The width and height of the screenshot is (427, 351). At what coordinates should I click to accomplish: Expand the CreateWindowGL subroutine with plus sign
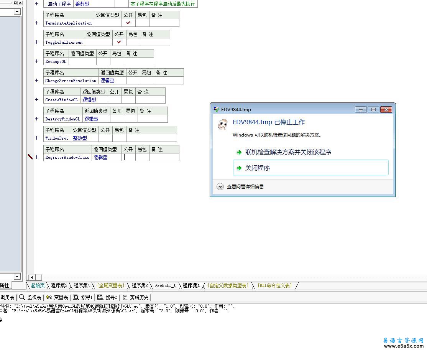pyautogui.click(x=37, y=100)
